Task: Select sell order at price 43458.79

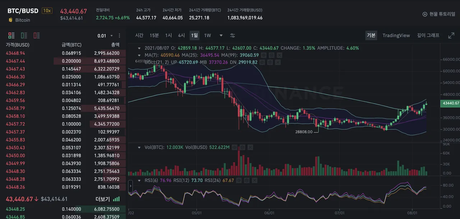Action: [63, 108]
